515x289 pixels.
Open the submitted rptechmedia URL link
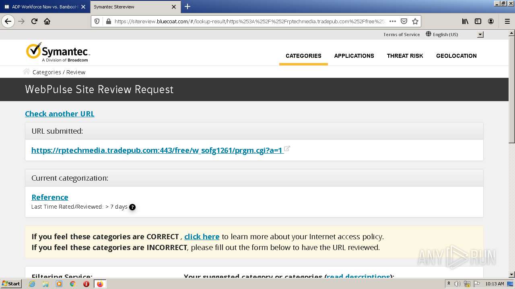click(x=157, y=151)
